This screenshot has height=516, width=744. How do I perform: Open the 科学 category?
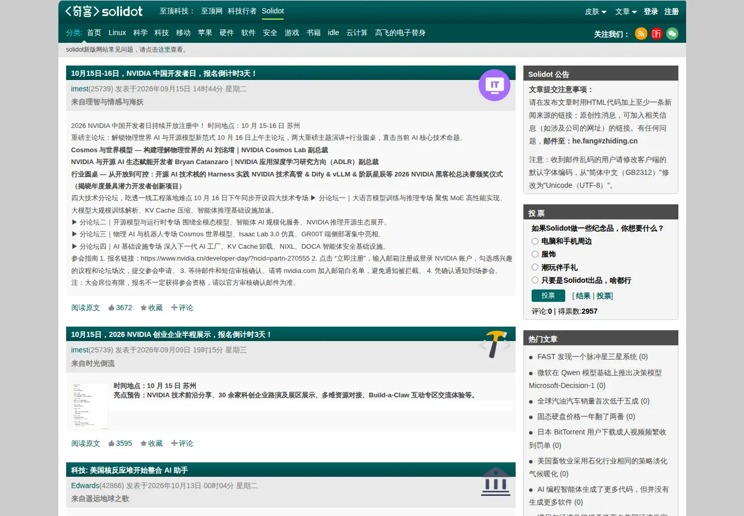(141, 33)
